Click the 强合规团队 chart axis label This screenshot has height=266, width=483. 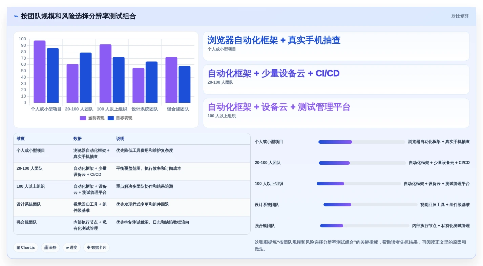click(178, 109)
